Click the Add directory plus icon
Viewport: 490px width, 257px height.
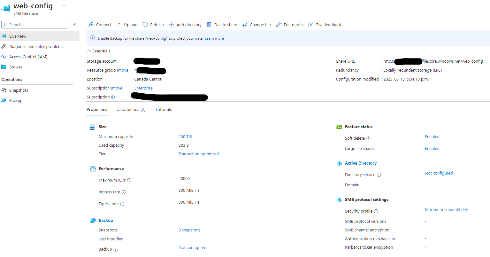pos(172,25)
